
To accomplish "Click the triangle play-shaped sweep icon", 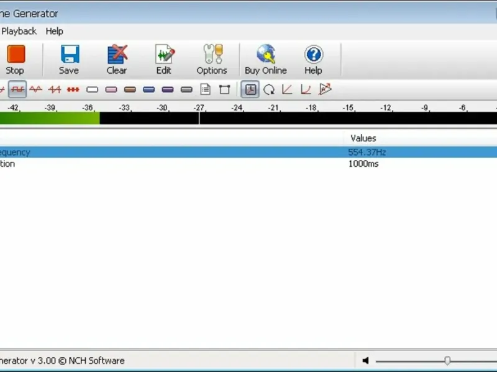I will click(x=325, y=89).
